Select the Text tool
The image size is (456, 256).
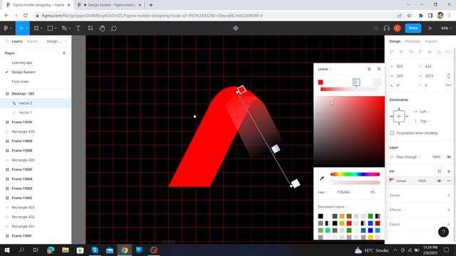click(x=78, y=28)
